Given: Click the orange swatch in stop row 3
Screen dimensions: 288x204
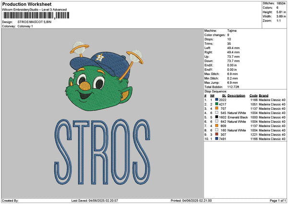Looking at the screenshot, I should point(217,108).
